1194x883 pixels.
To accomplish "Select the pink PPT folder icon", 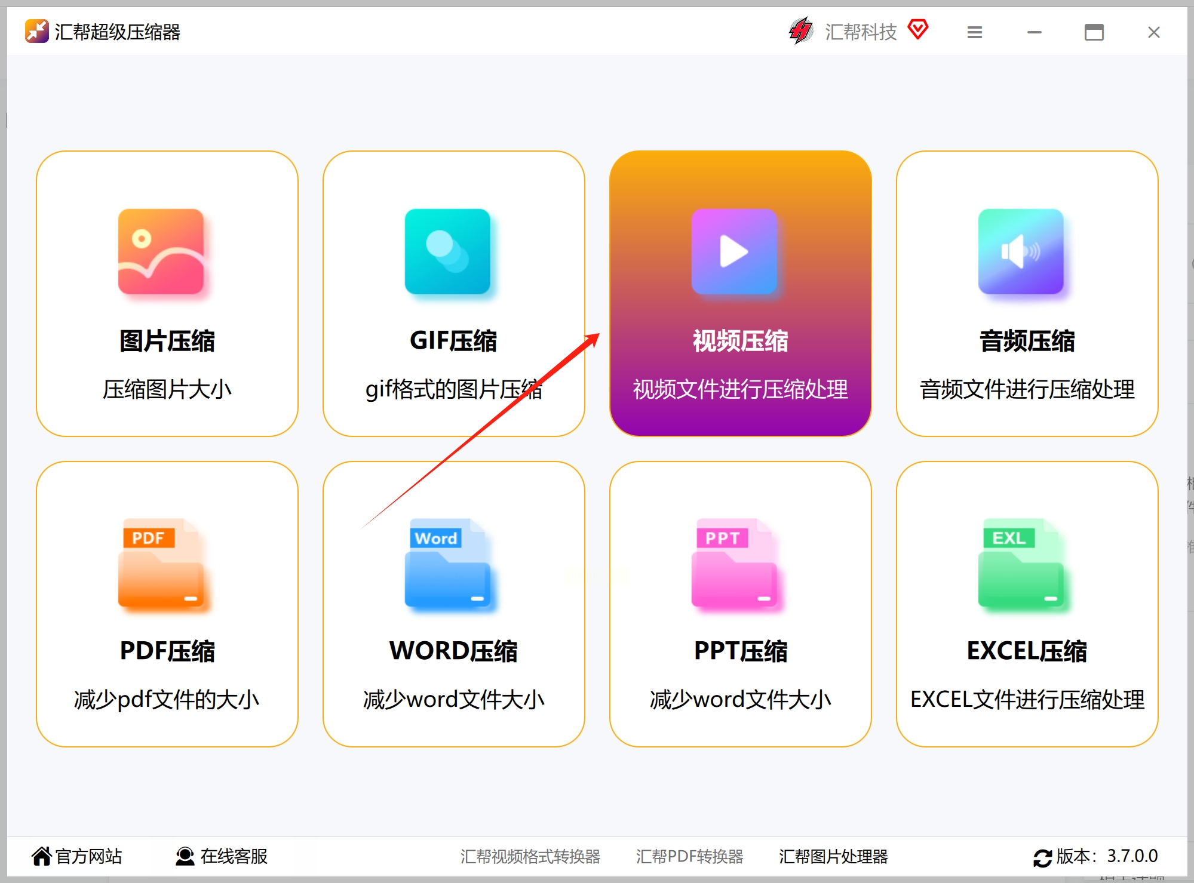I will [x=734, y=563].
